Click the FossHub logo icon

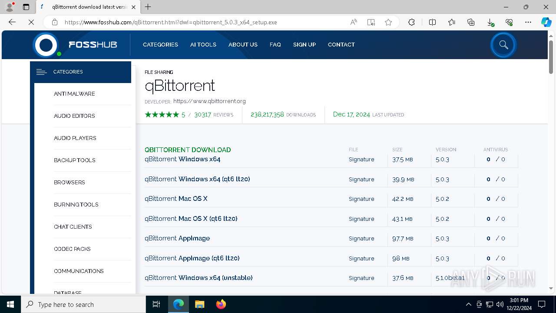pos(46,45)
